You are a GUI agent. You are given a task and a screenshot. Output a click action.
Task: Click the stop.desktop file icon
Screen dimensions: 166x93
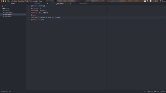pos(4,17)
